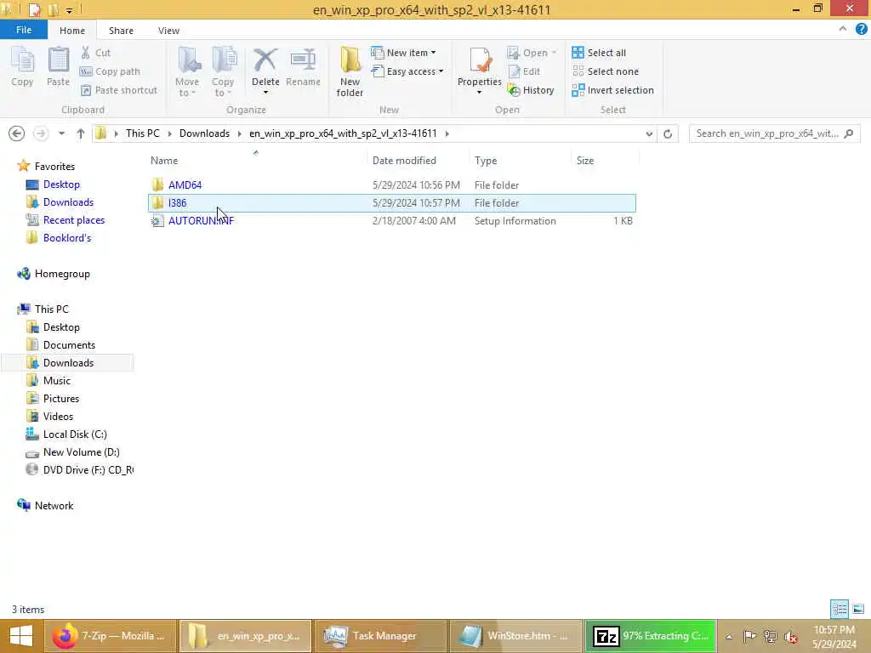Click the Paste ribbon icon
This screenshot has height=653, width=871.
[58, 66]
